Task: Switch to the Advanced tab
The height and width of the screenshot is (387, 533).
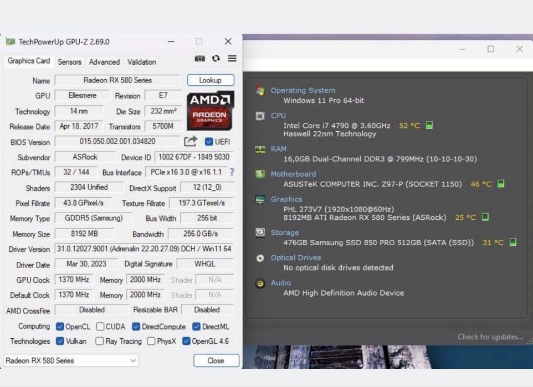Action: pyautogui.click(x=104, y=62)
